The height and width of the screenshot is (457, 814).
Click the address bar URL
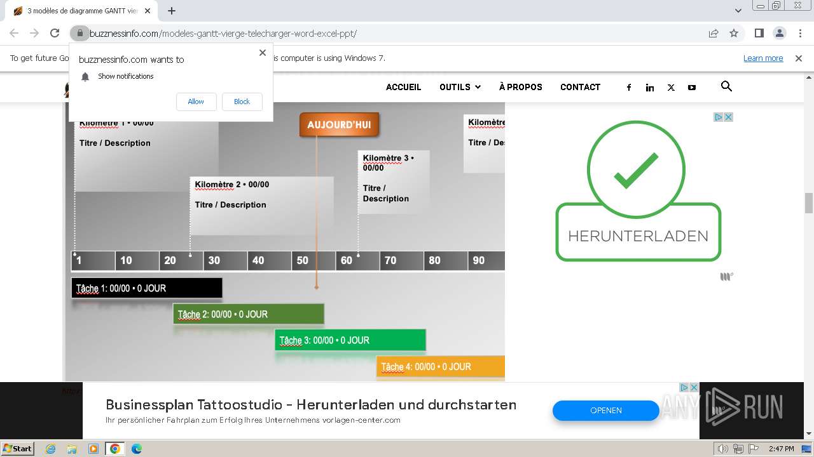click(223, 33)
